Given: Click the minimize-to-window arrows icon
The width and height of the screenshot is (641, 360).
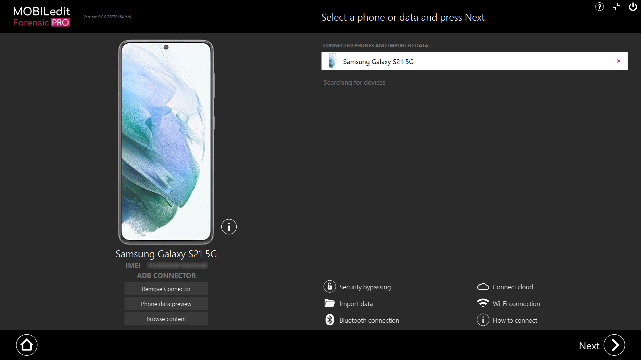Looking at the screenshot, I should (616, 7).
